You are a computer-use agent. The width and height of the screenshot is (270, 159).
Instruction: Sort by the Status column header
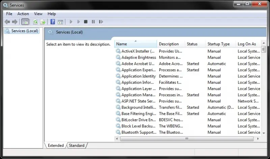click(195, 44)
